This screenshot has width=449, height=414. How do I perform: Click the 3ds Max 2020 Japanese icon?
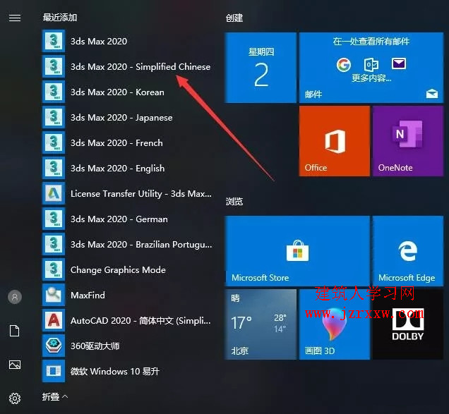(x=54, y=117)
